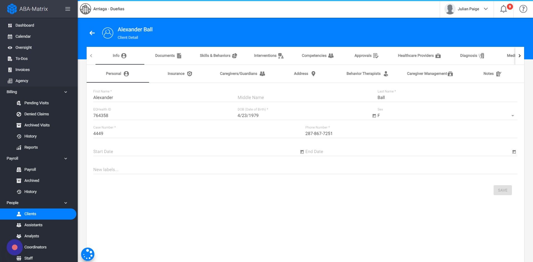This screenshot has width=533, height=262.
Task: Open the Sex dropdown
Action: [x=447, y=116]
